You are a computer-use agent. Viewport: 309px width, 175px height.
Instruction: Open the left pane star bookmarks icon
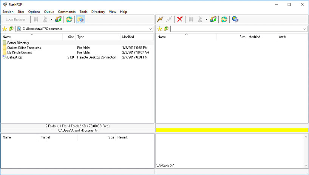coord(5,29)
